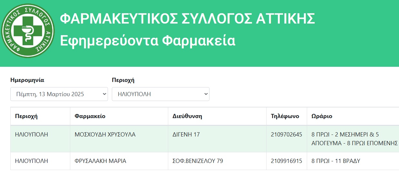The height and width of the screenshot is (171, 399).
Task: Click the Ωράριο column header
Action: [x=322, y=116]
